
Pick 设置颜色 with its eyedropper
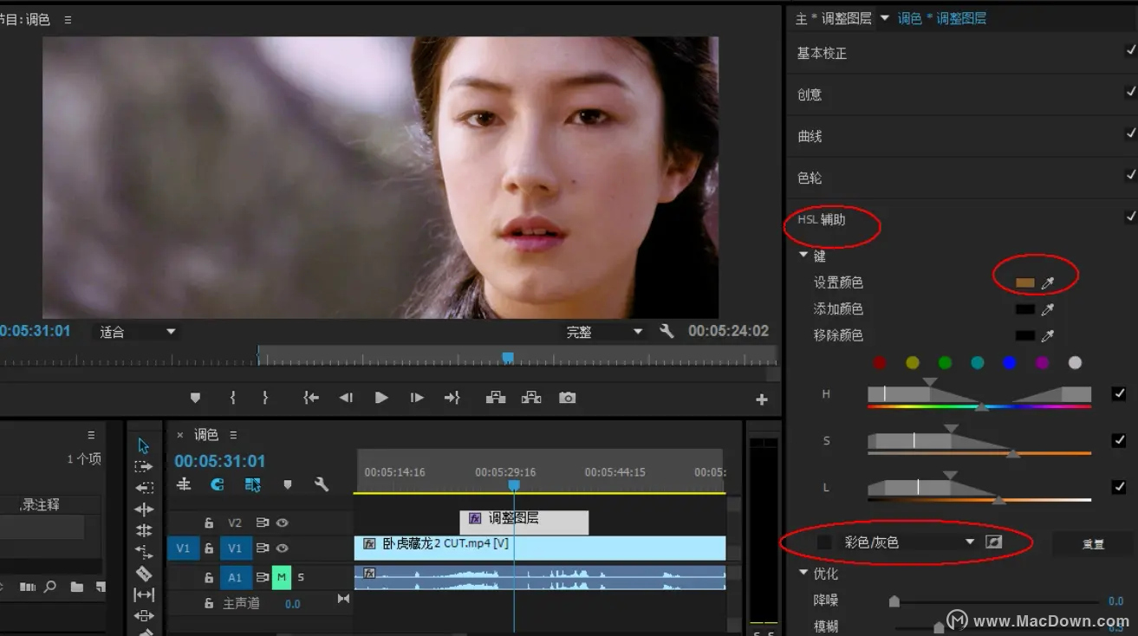tap(1048, 282)
